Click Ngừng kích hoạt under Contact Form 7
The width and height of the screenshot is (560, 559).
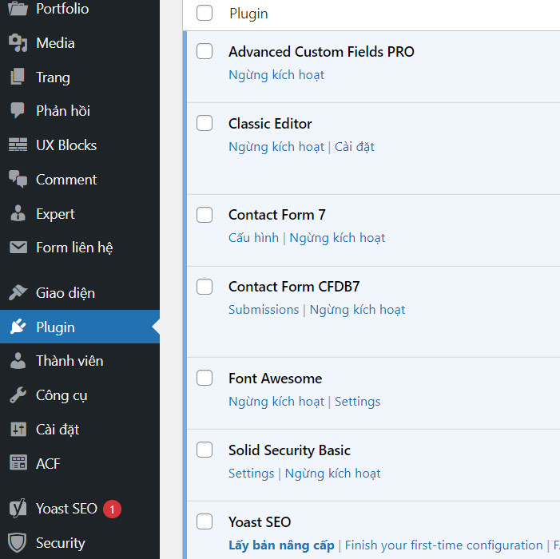(337, 238)
